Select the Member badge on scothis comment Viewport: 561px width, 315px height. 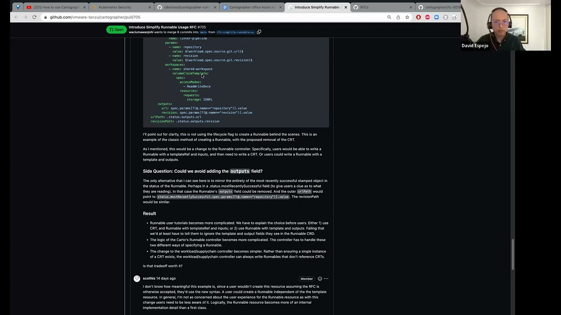[x=307, y=279]
